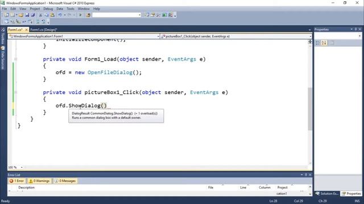The image size is (364, 204).
Task: Click the Copy toolbar icon
Action: [47, 15]
